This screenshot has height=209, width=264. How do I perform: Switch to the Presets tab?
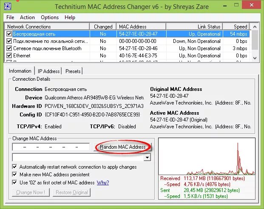tap(73, 71)
